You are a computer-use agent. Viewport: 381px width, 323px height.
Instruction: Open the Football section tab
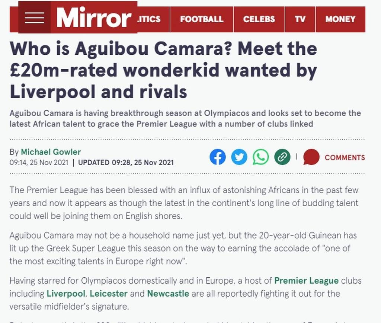(202, 19)
